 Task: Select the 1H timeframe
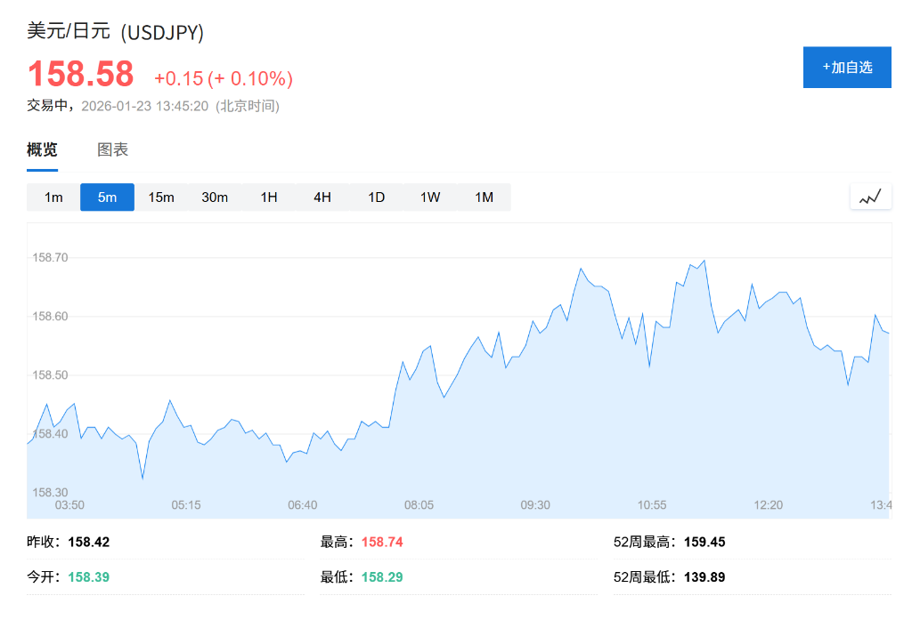pyautogui.click(x=269, y=197)
